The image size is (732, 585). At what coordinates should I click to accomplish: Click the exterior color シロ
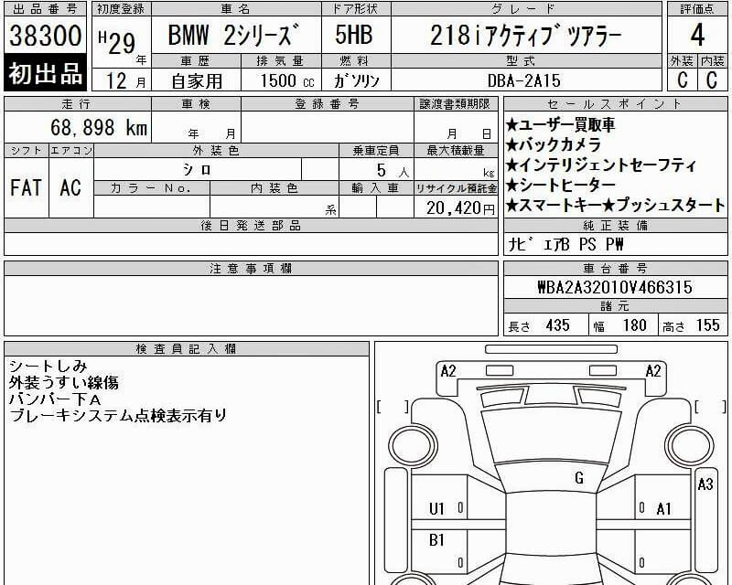197,169
